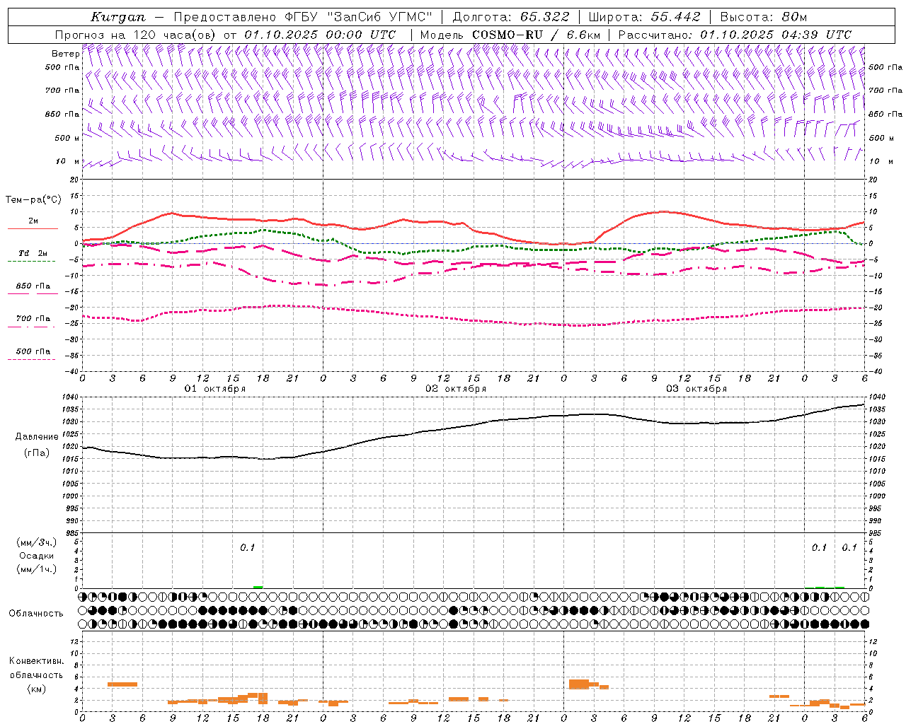
Task: Click the "02 октября" date label
Action: (456, 389)
